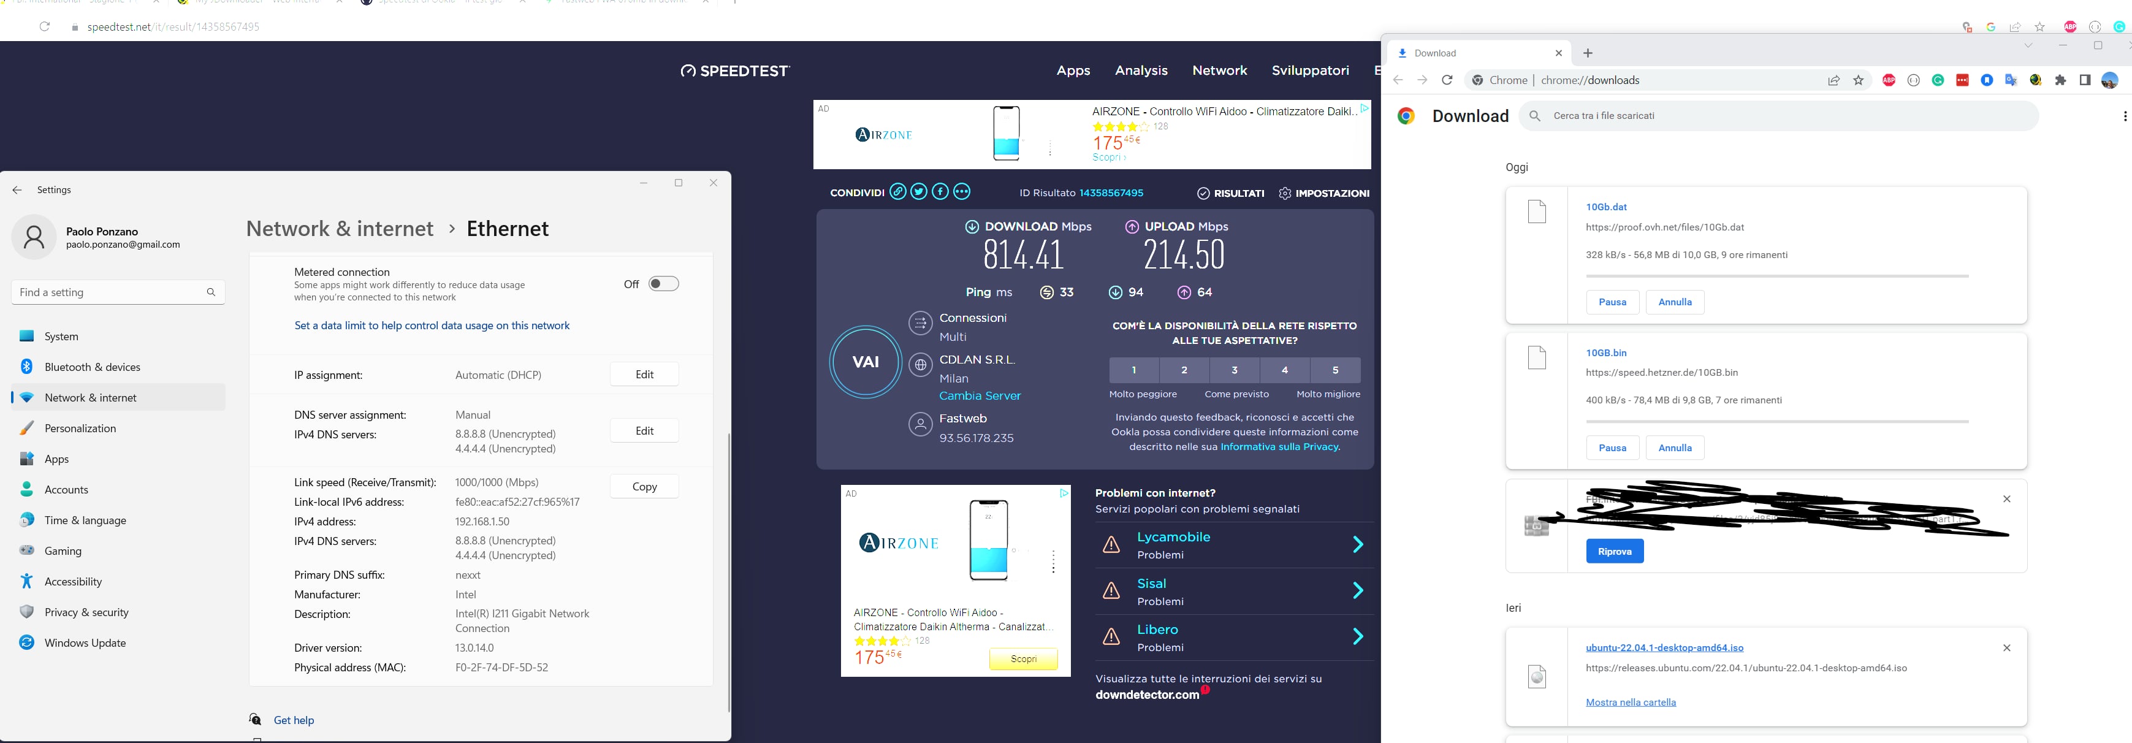Click the Speedtest logo

pos(735,70)
